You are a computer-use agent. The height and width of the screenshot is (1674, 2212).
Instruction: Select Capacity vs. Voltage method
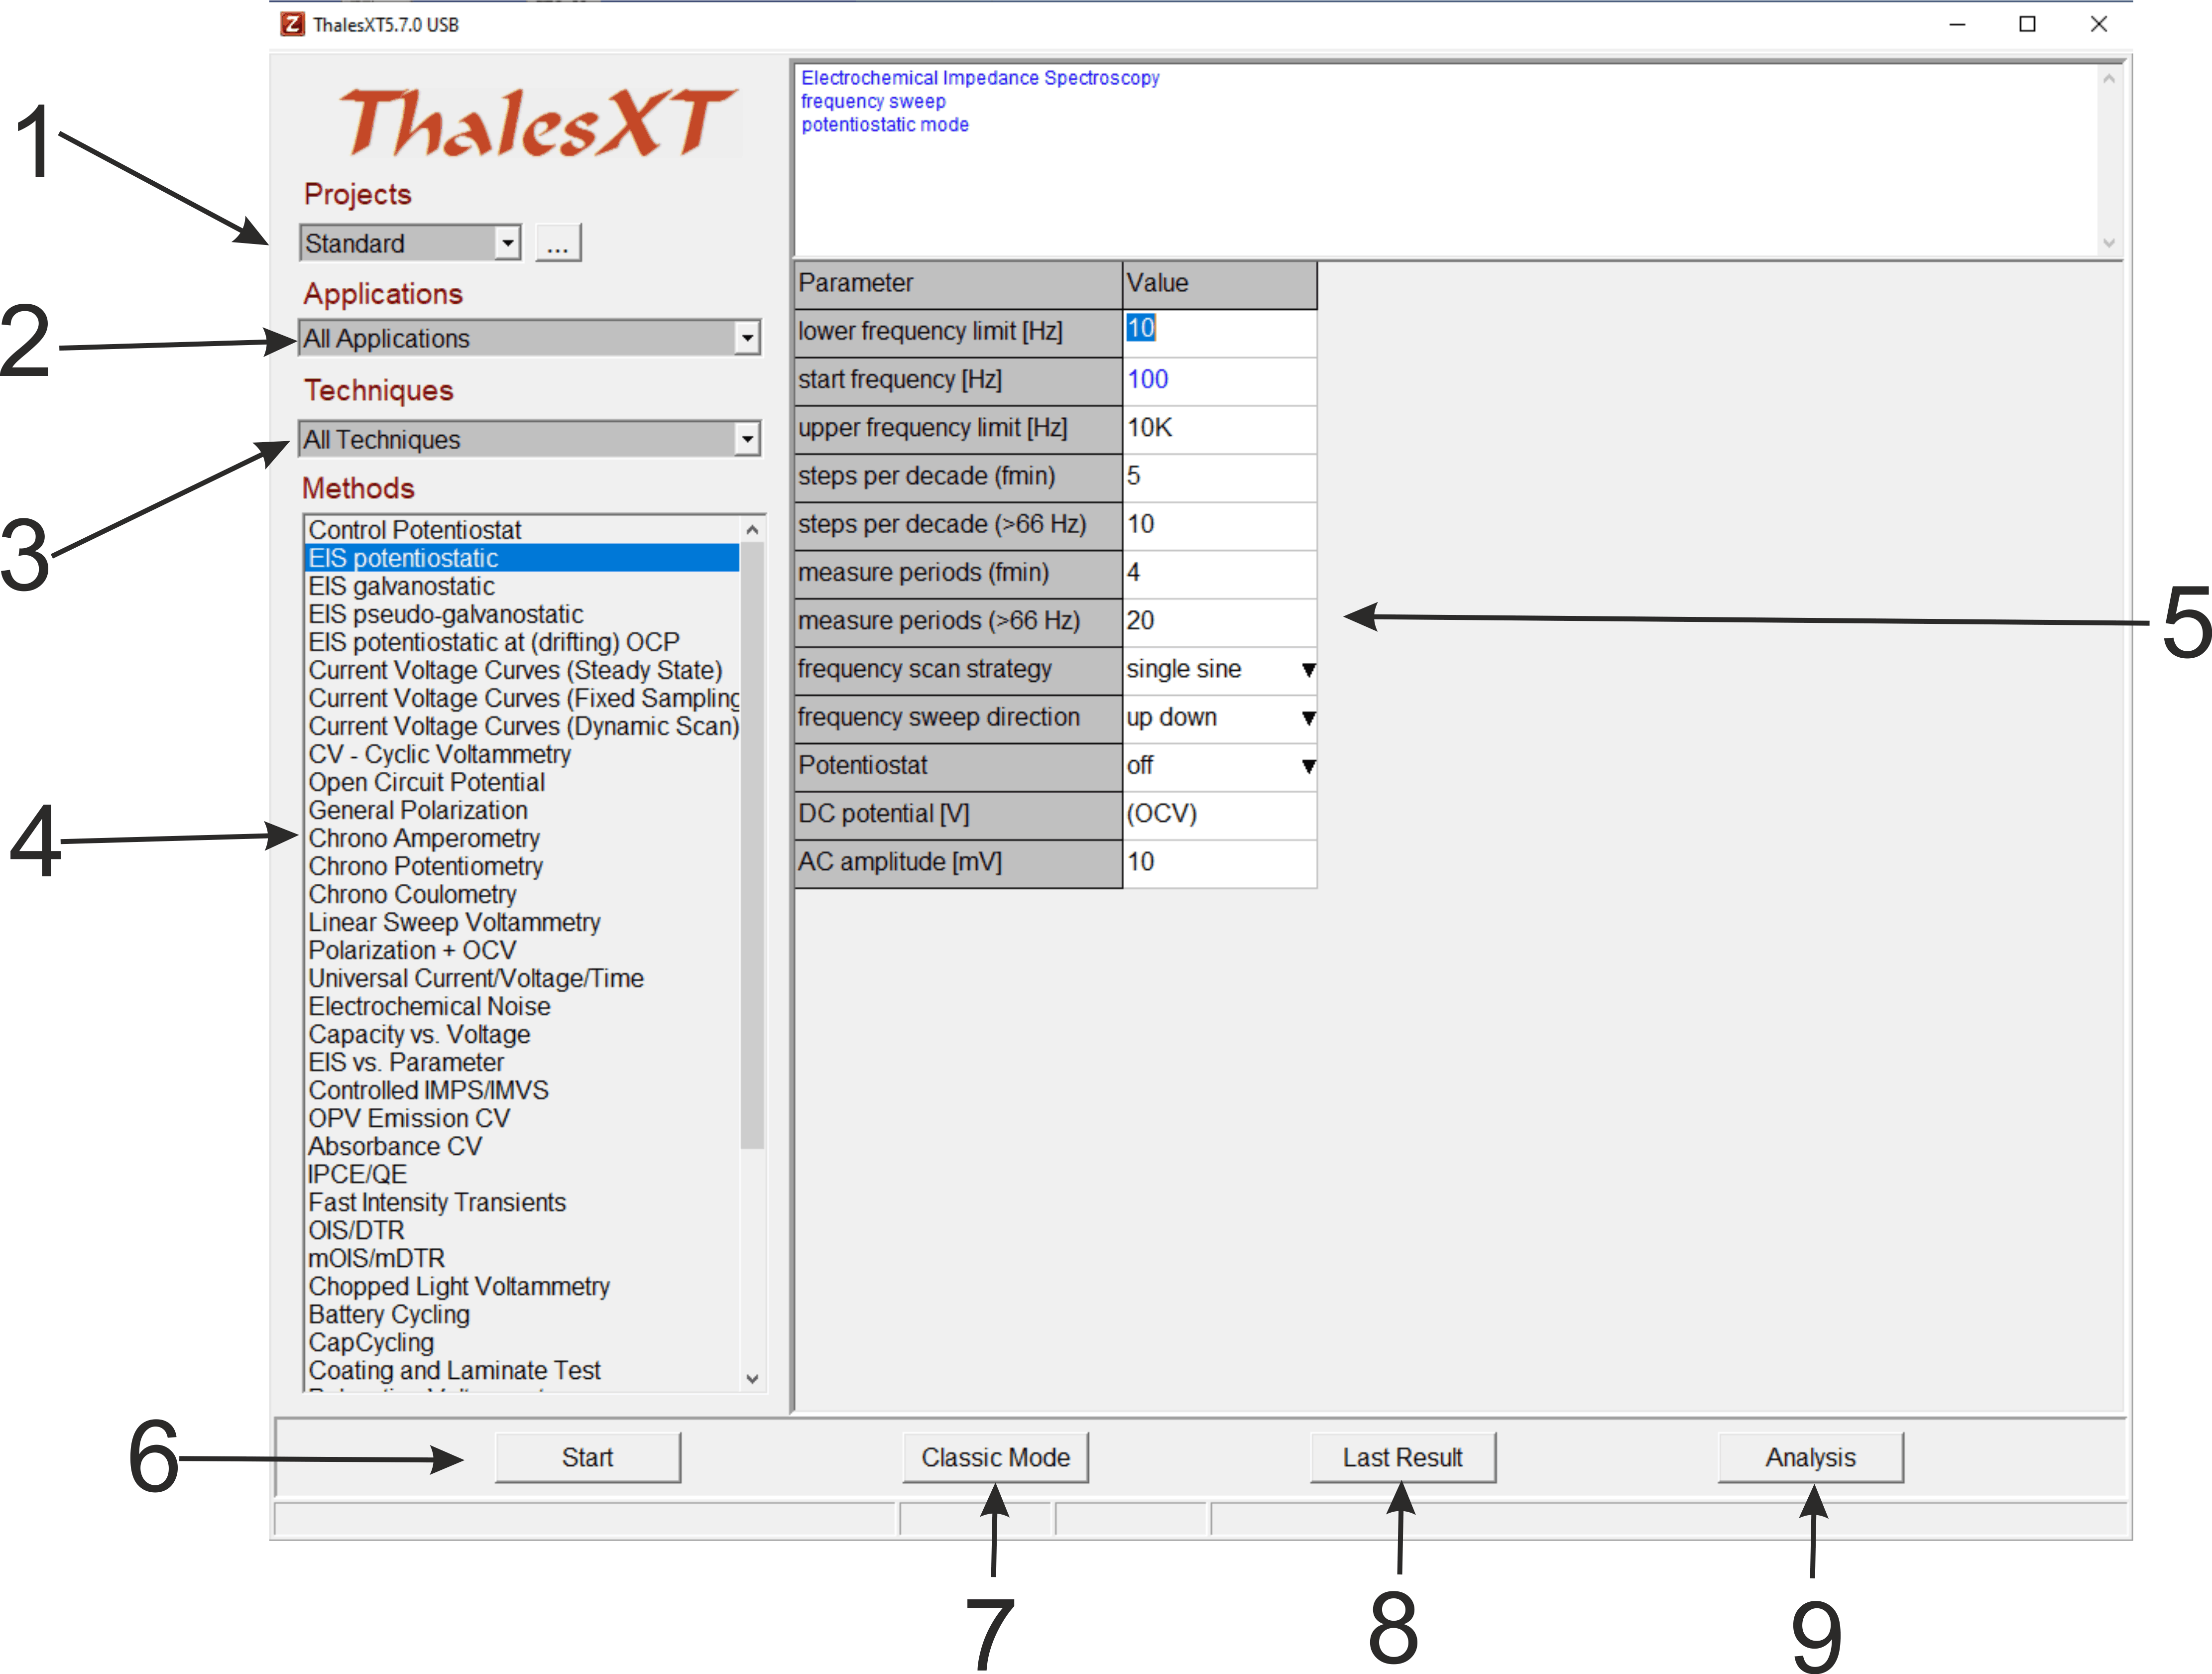522,1034
